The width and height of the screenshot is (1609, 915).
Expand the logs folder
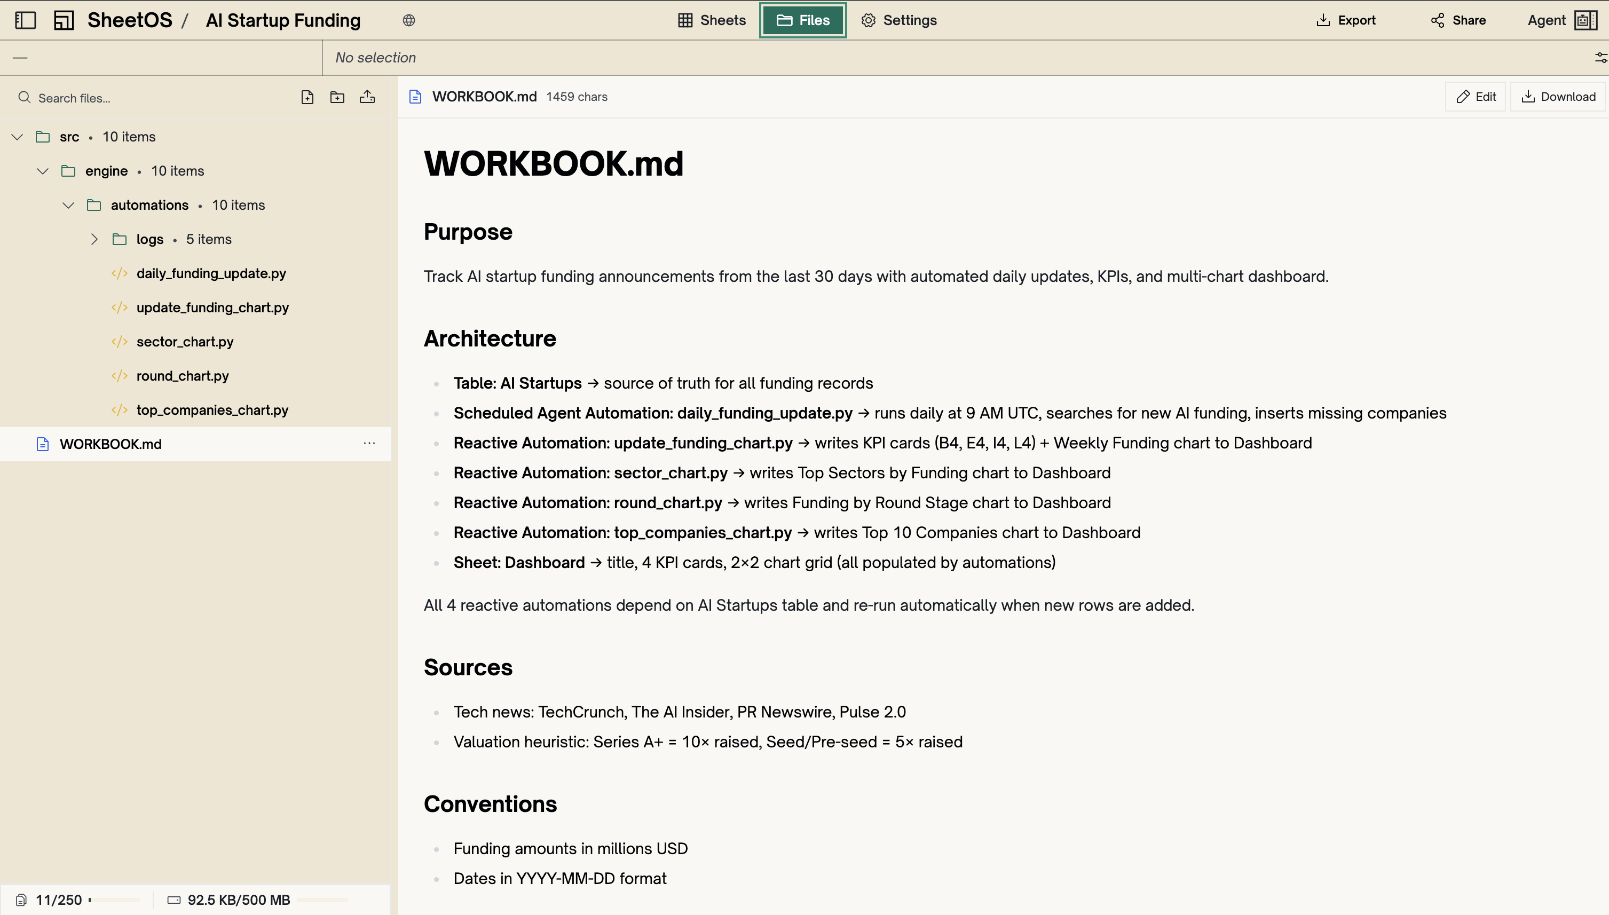pyautogui.click(x=95, y=239)
